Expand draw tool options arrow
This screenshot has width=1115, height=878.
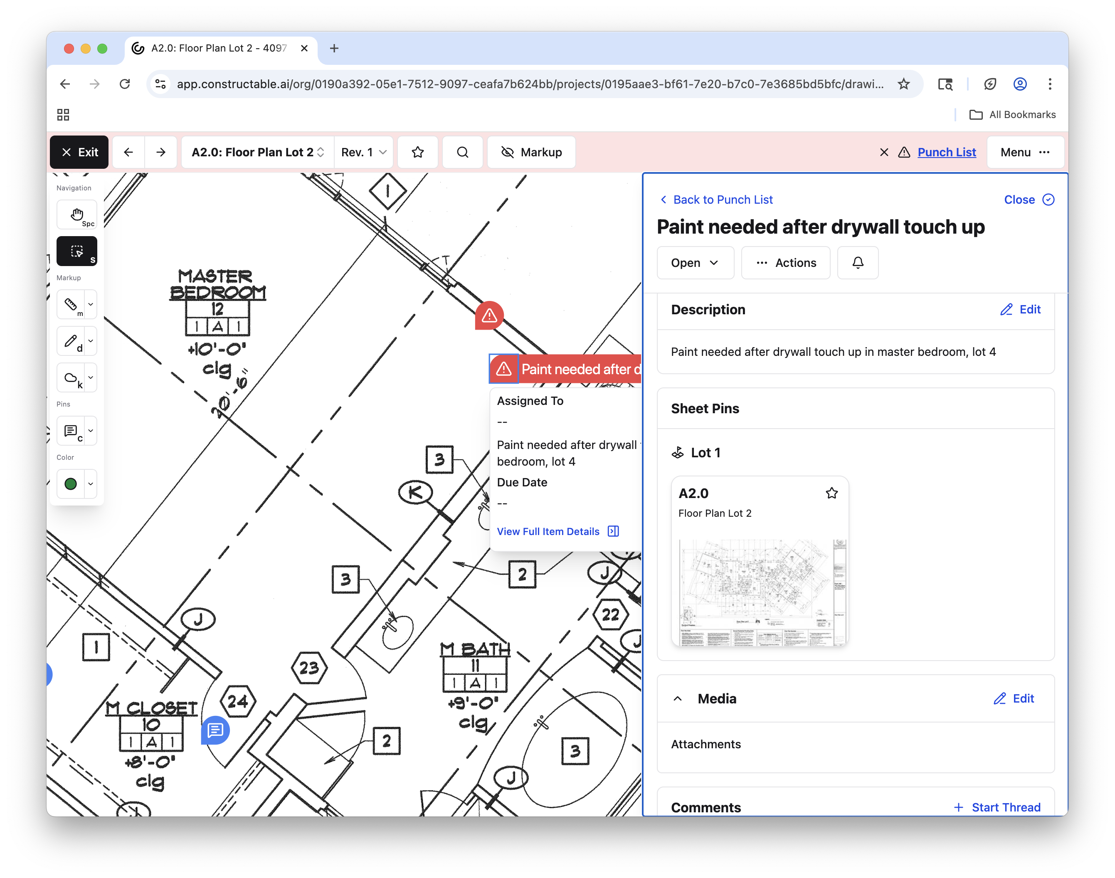click(91, 341)
